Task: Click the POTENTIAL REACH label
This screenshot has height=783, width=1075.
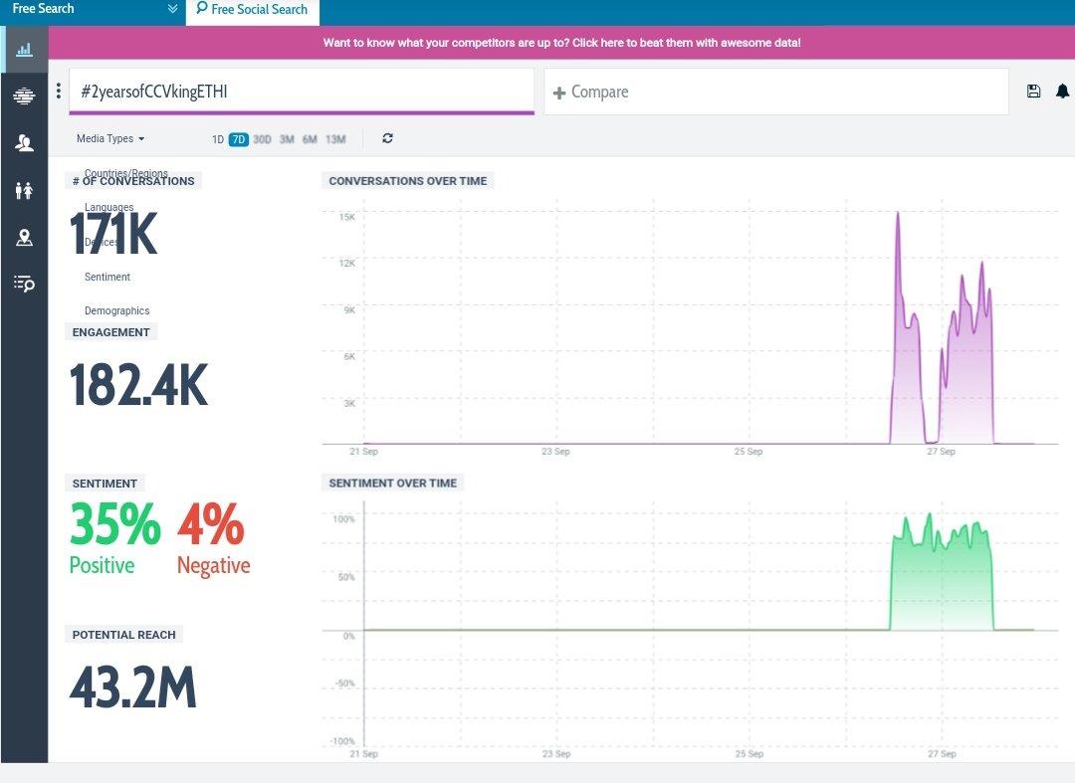Action: click(x=124, y=635)
